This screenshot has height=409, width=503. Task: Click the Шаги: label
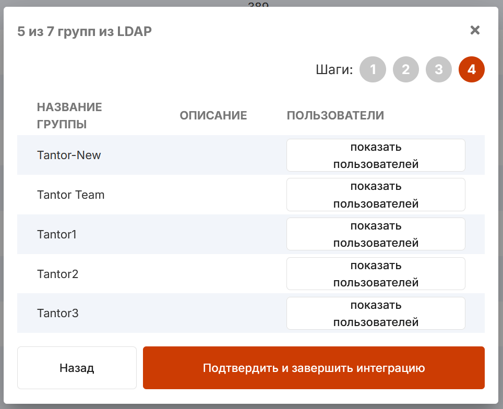[x=334, y=69]
